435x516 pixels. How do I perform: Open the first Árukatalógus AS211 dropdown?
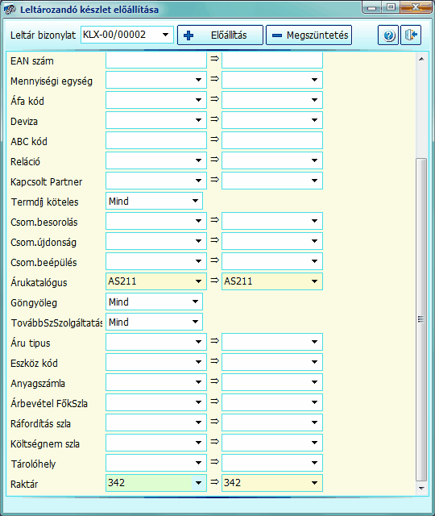coord(199,281)
